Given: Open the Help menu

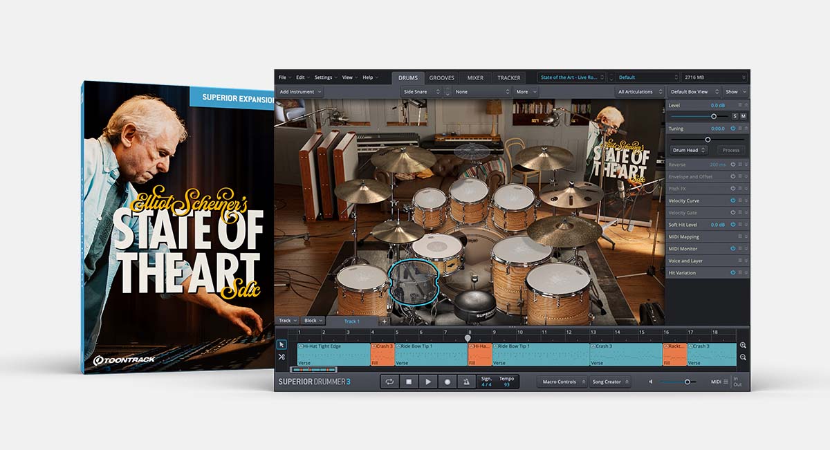Looking at the screenshot, I should pyautogui.click(x=370, y=77).
